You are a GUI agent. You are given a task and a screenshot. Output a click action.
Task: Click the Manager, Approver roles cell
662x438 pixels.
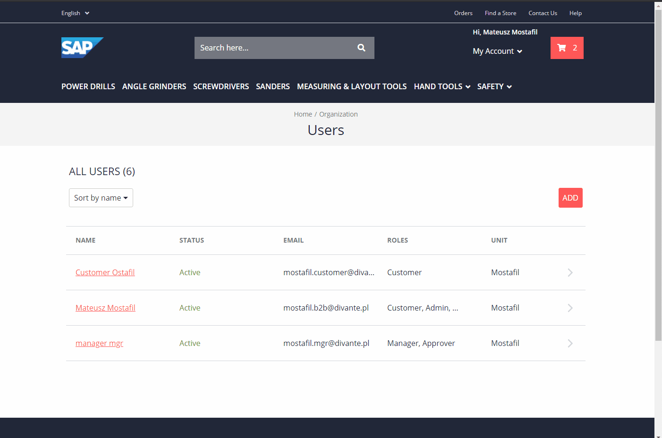coord(421,343)
